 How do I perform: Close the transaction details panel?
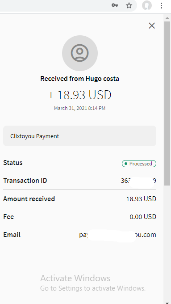point(152,25)
